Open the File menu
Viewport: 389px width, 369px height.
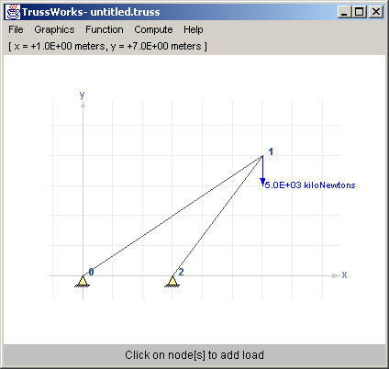point(16,29)
